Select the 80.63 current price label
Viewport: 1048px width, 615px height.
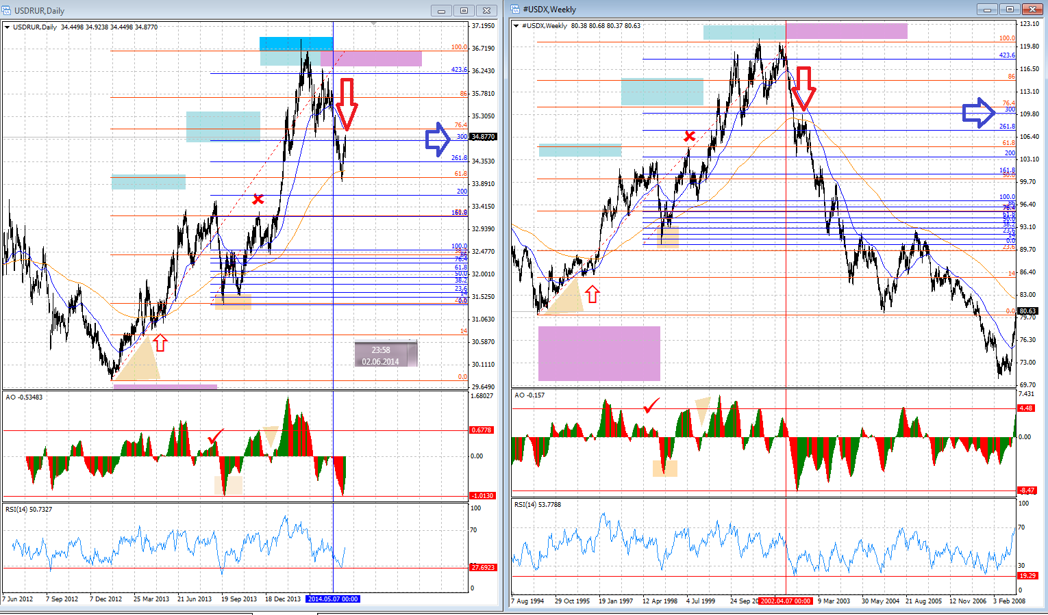coord(1027,311)
